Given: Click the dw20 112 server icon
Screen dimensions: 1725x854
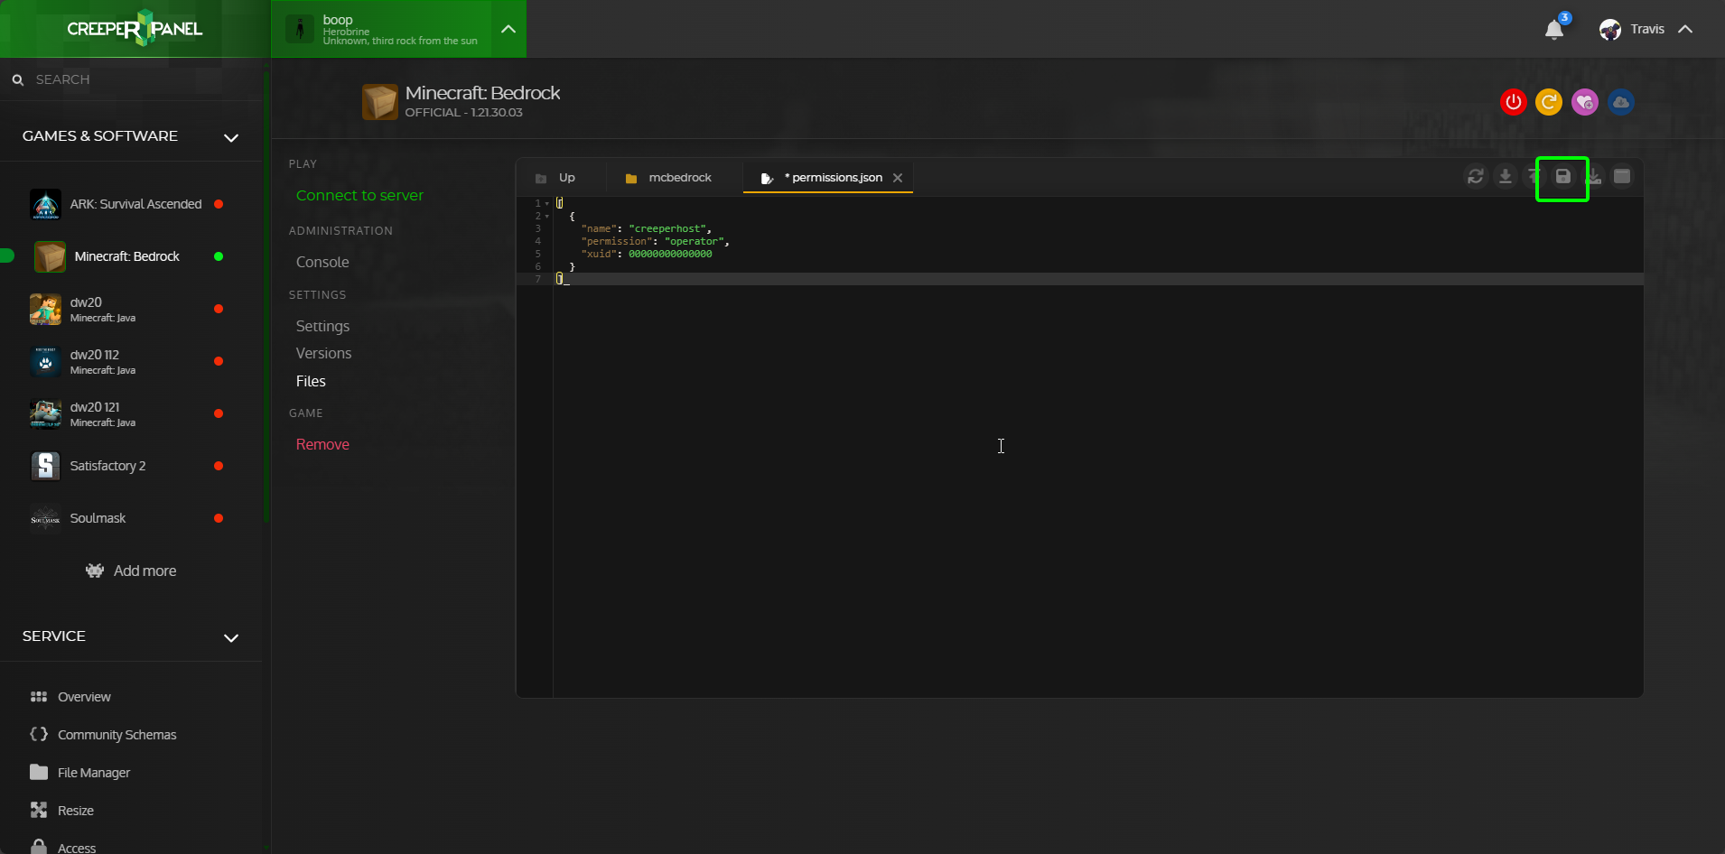Looking at the screenshot, I should point(45,361).
